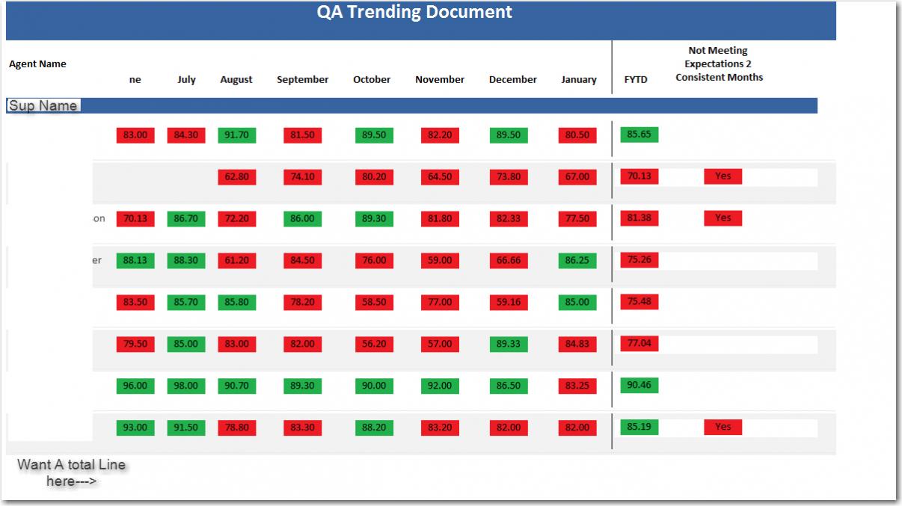Click the 64.50 cell

[x=440, y=177]
